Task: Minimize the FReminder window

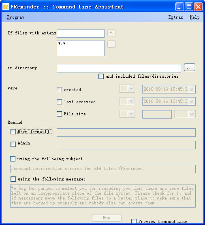Action: point(179,6)
